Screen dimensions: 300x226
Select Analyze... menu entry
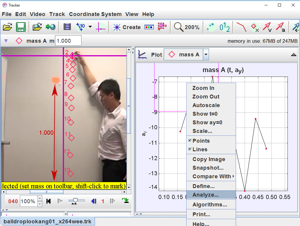[211, 195]
